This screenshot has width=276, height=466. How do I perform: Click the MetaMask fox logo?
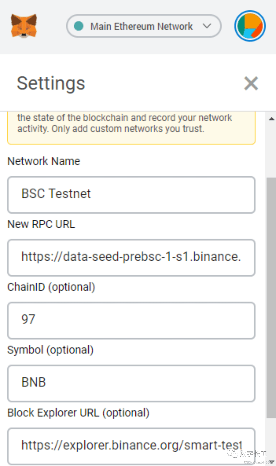click(24, 26)
